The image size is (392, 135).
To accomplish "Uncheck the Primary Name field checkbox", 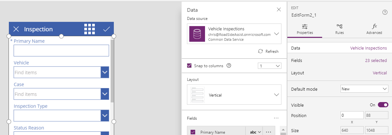I will pos(193,132).
